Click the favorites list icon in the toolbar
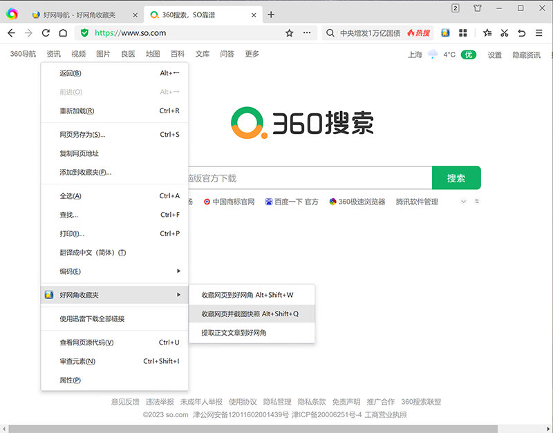The height and width of the screenshot is (433, 553). [487, 32]
